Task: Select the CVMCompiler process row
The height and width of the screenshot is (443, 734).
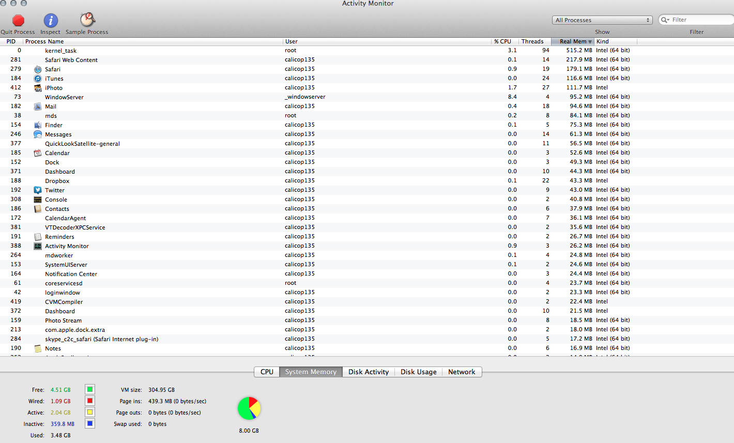Action: (367, 301)
